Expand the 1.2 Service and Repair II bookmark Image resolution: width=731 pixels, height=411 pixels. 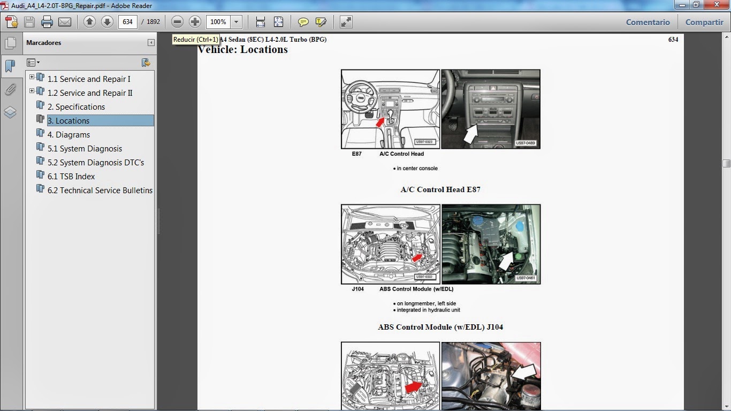[32, 91]
